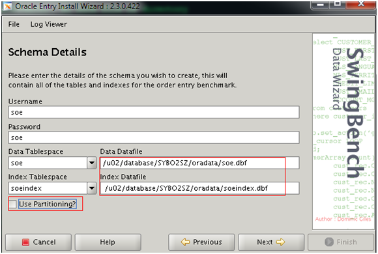
Task: Click the Data Datafile label
Action: tap(121, 152)
